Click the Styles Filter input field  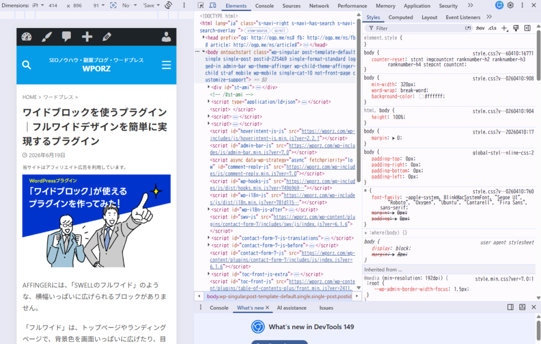coord(418,29)
